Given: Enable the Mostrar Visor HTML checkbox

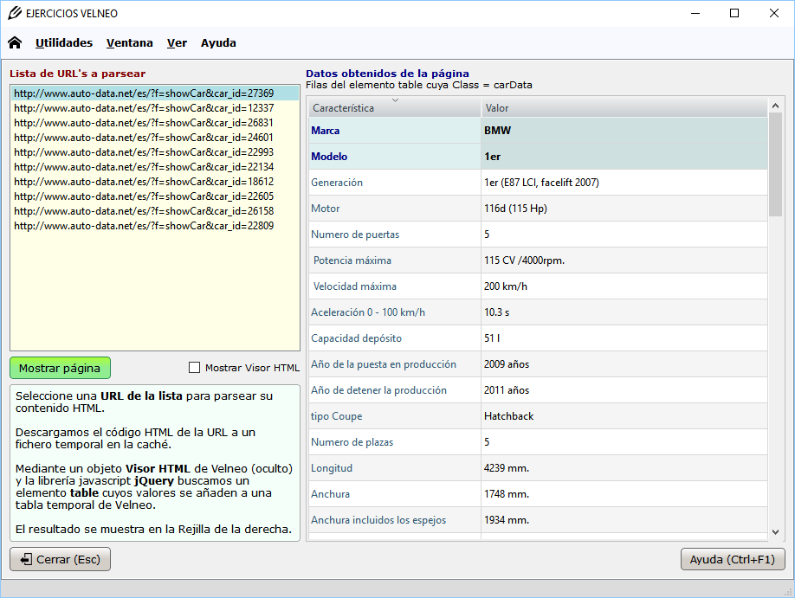Looking at the screenshot, I should click(194, 368).
